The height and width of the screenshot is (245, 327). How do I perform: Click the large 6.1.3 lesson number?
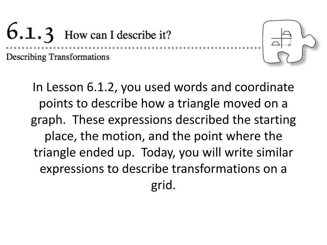pos(30,33)
